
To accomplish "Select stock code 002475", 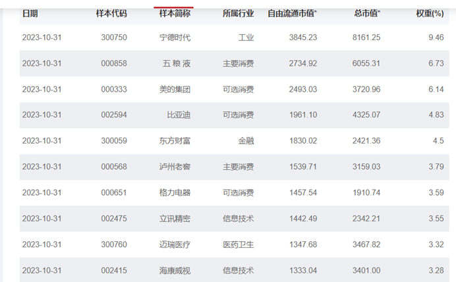I will tap(114, 218).
